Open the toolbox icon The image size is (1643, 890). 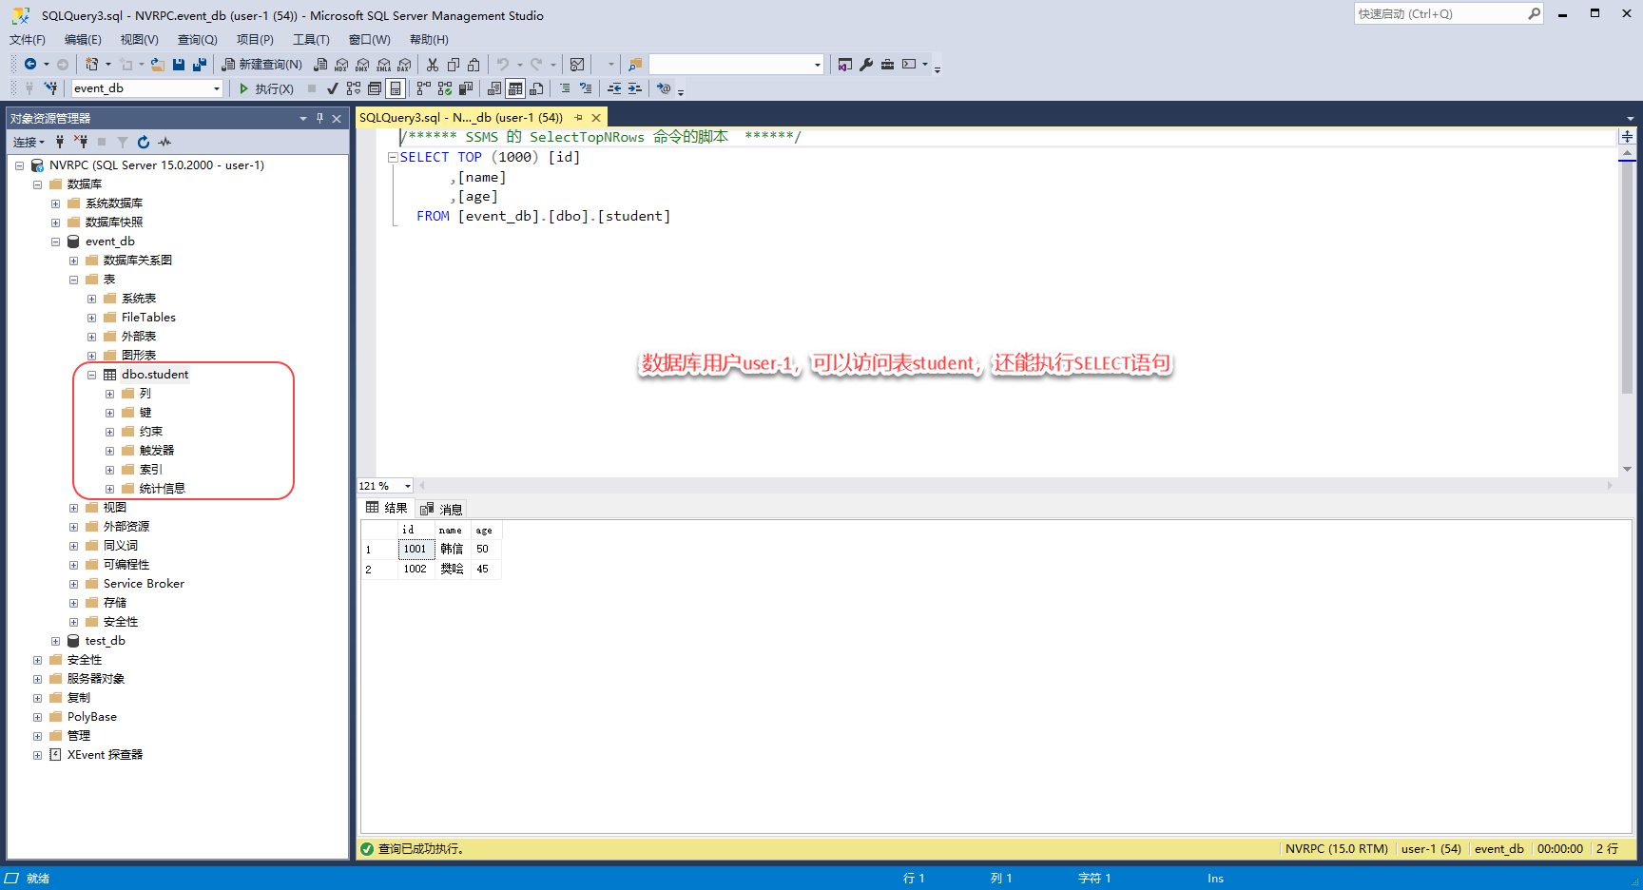tap(887, 64)
